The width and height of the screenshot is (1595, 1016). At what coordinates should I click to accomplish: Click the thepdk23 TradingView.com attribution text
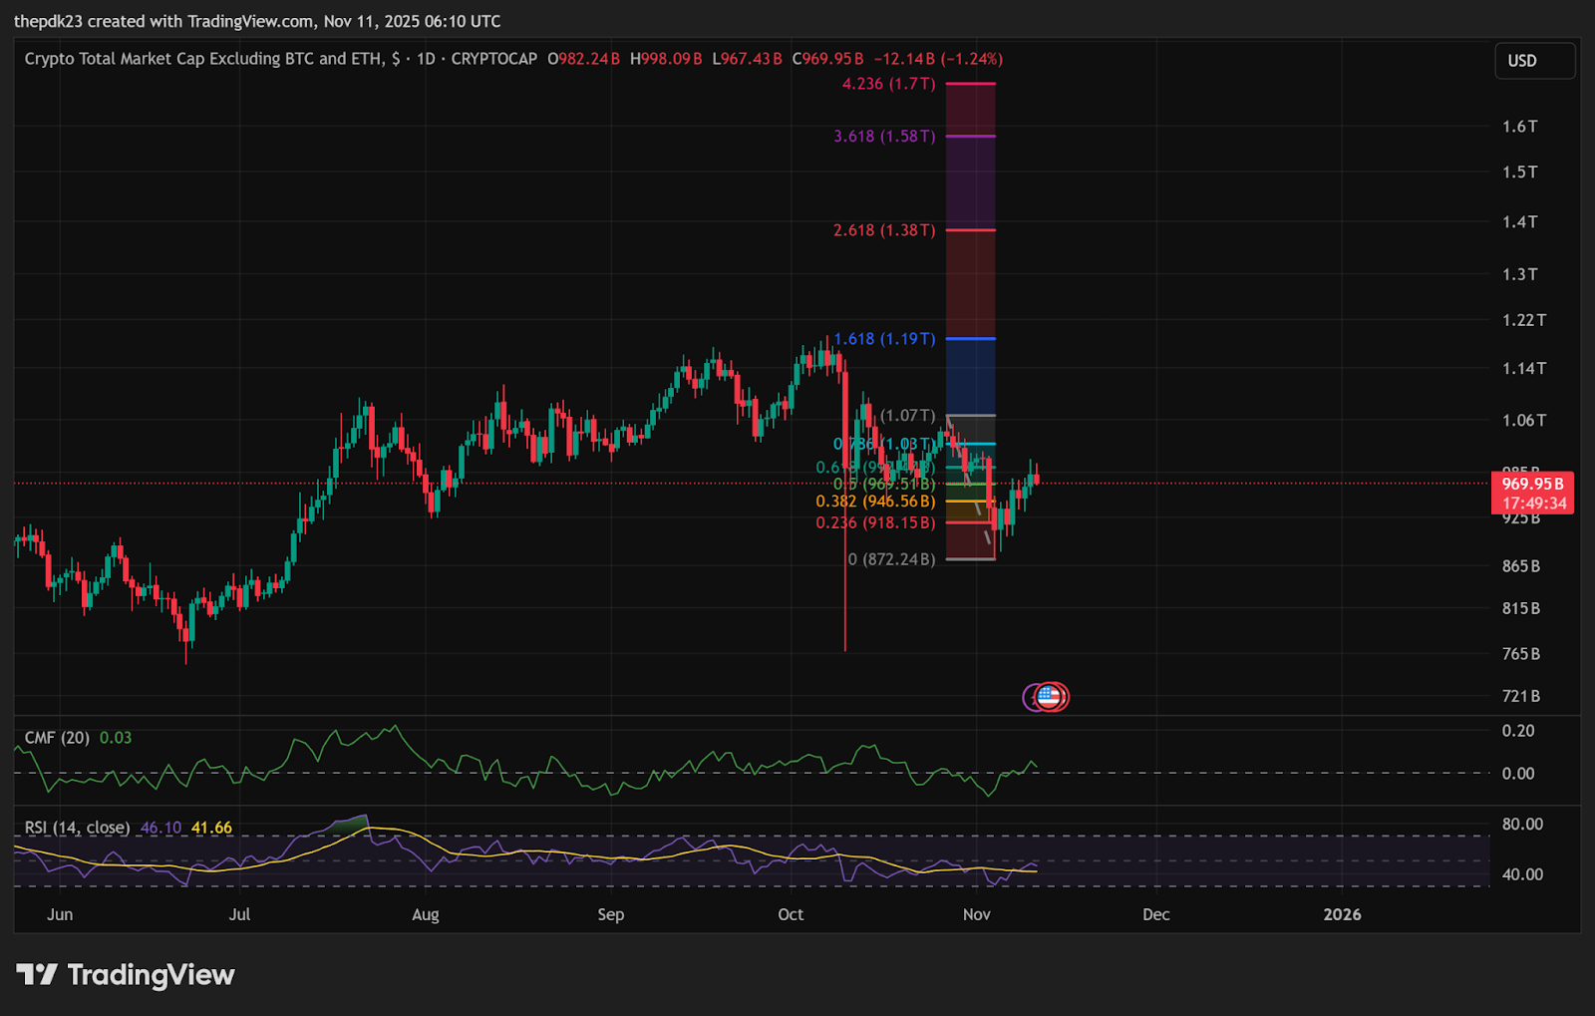pos(257,21)
